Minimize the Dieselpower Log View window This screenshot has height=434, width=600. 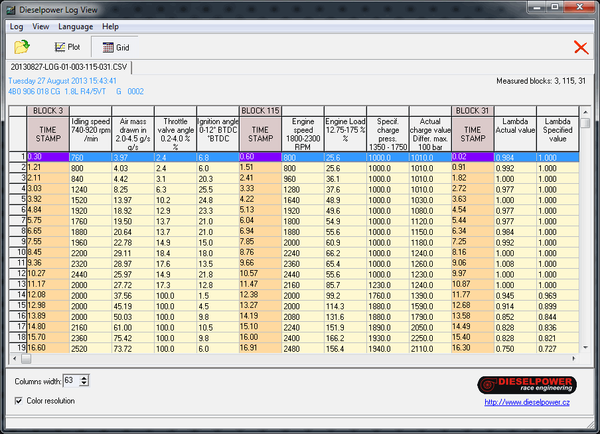pyautogui.click(x=537, y=7)
